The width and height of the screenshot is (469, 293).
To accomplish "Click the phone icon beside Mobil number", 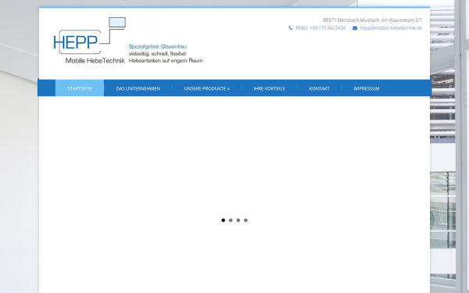I will click(291, 28).
